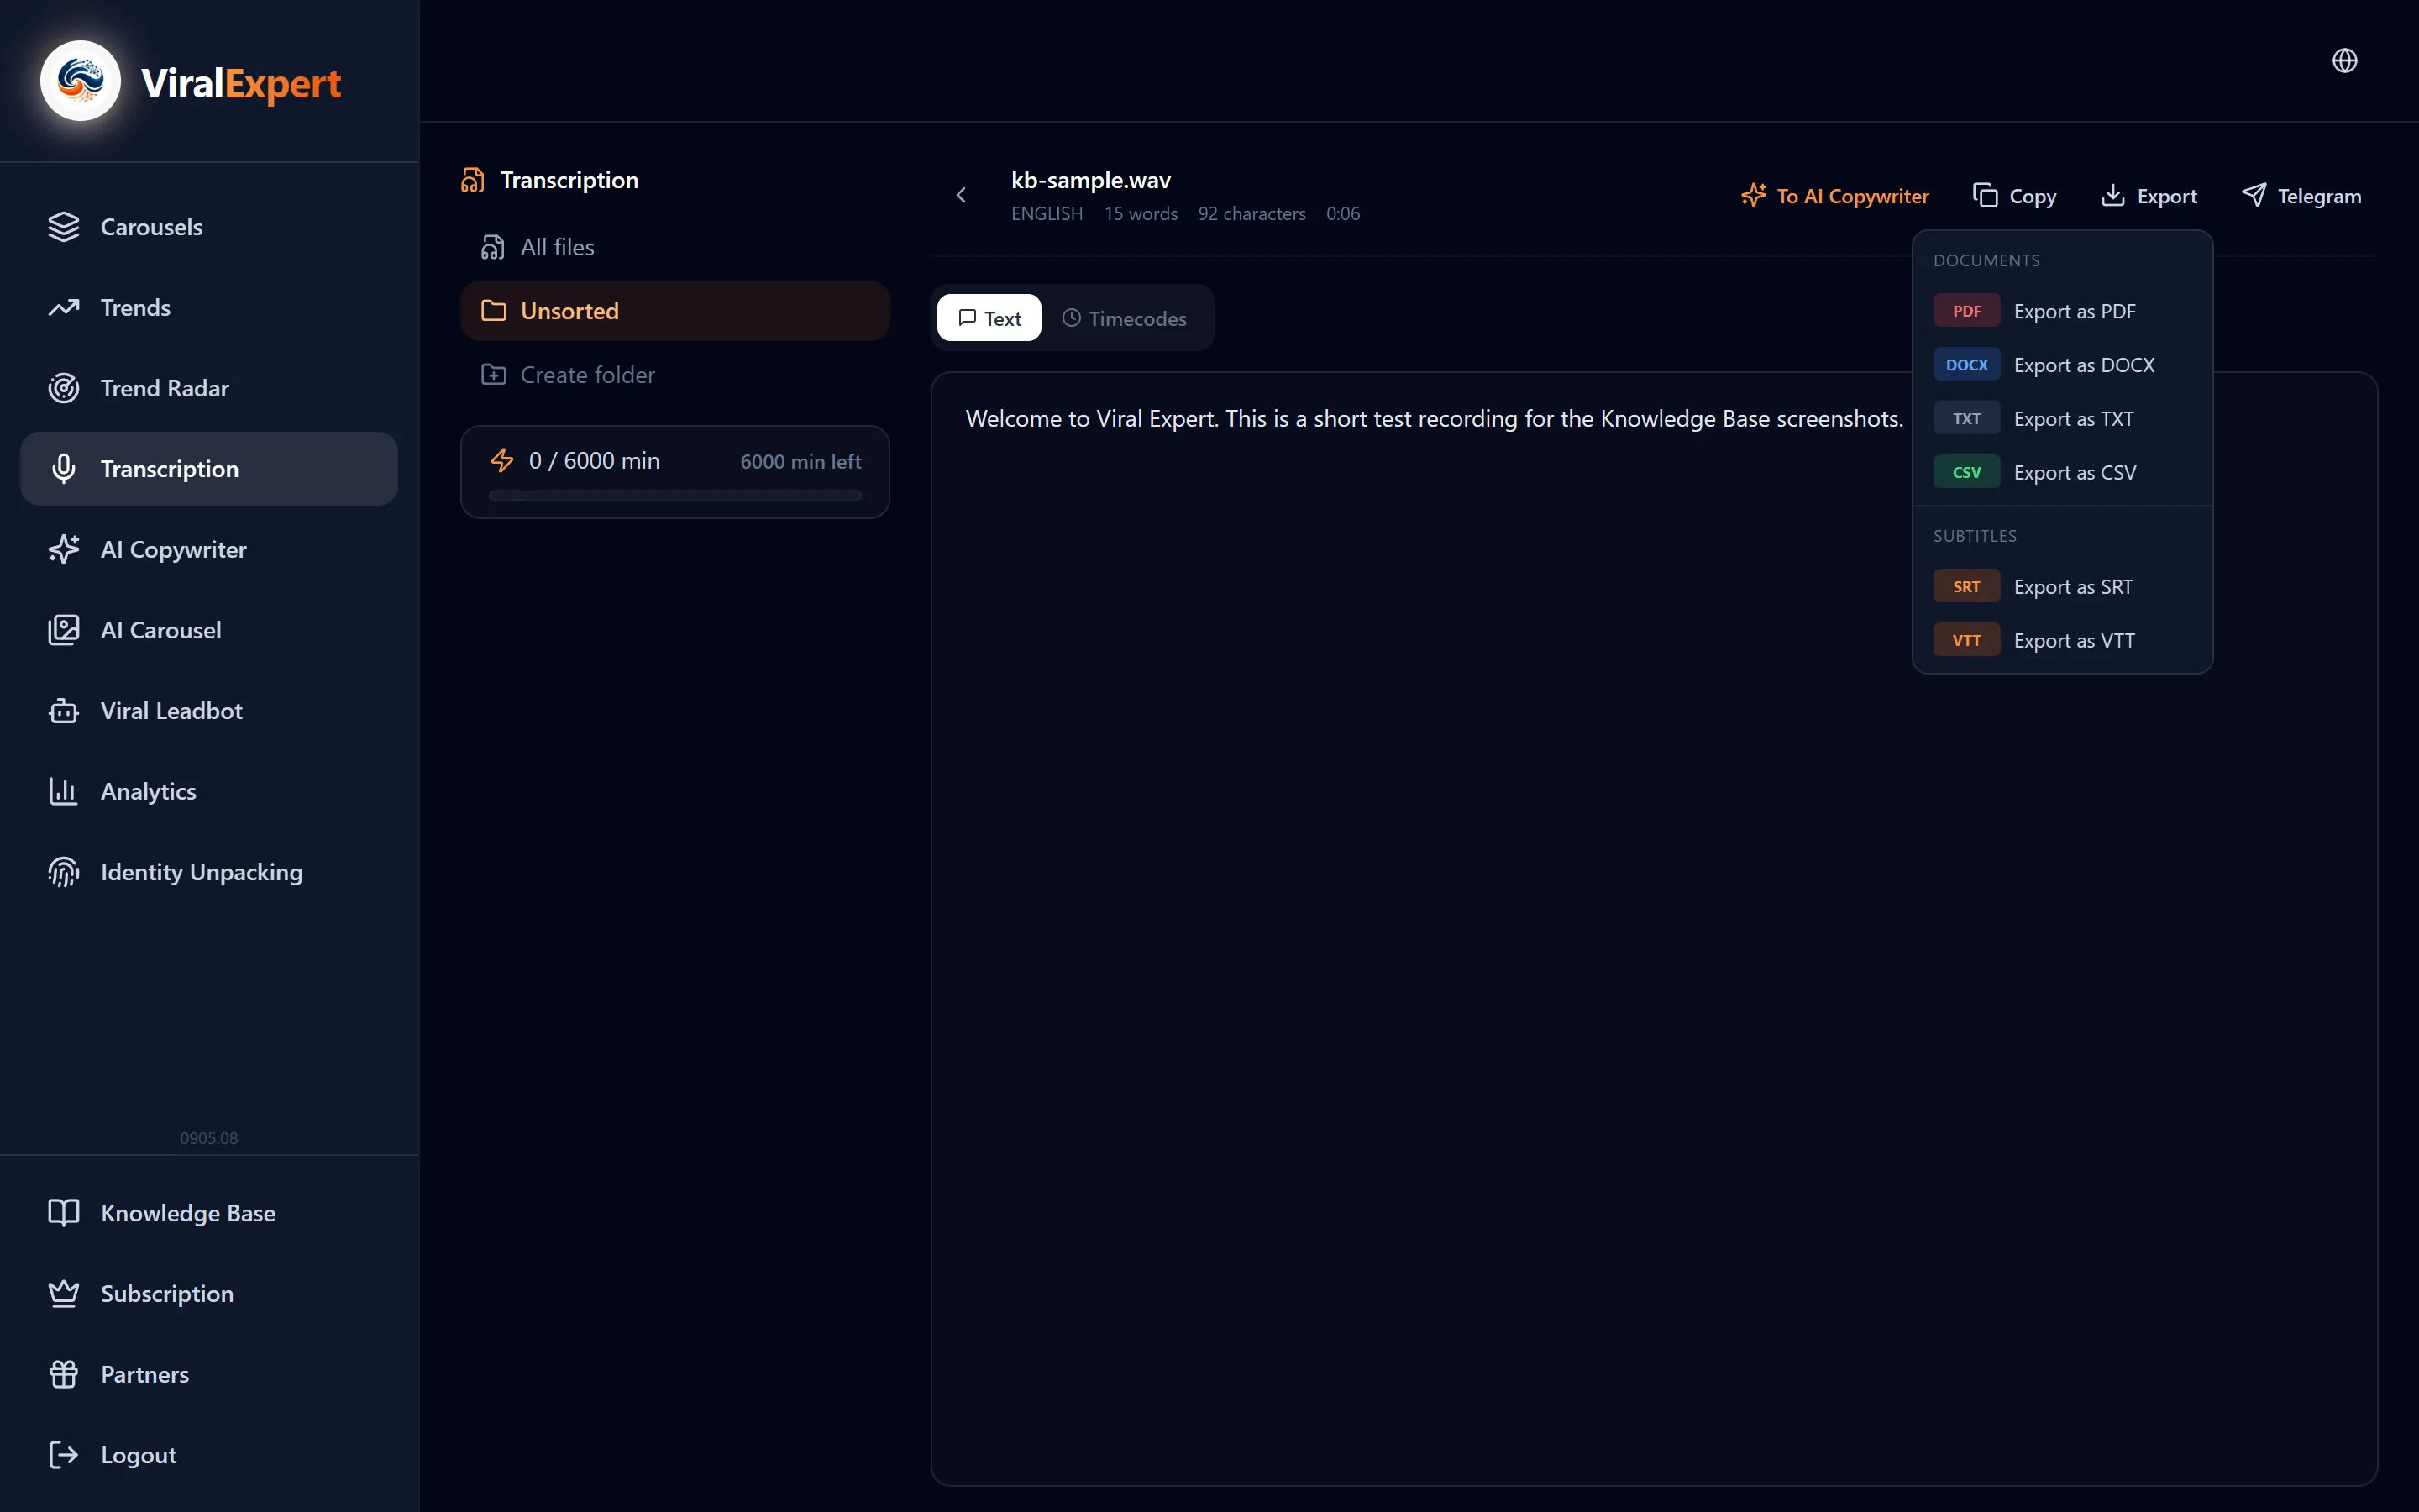Click the Telegram paper plane icon
The height and width of the screenshot is (1512, 2419).
(x=2254, y=195)
